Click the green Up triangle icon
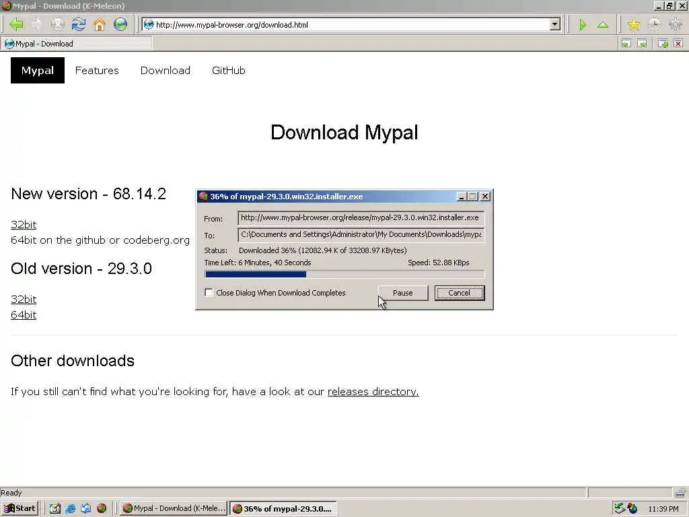Viewport: 689px width, 517px height. point(603,25)
